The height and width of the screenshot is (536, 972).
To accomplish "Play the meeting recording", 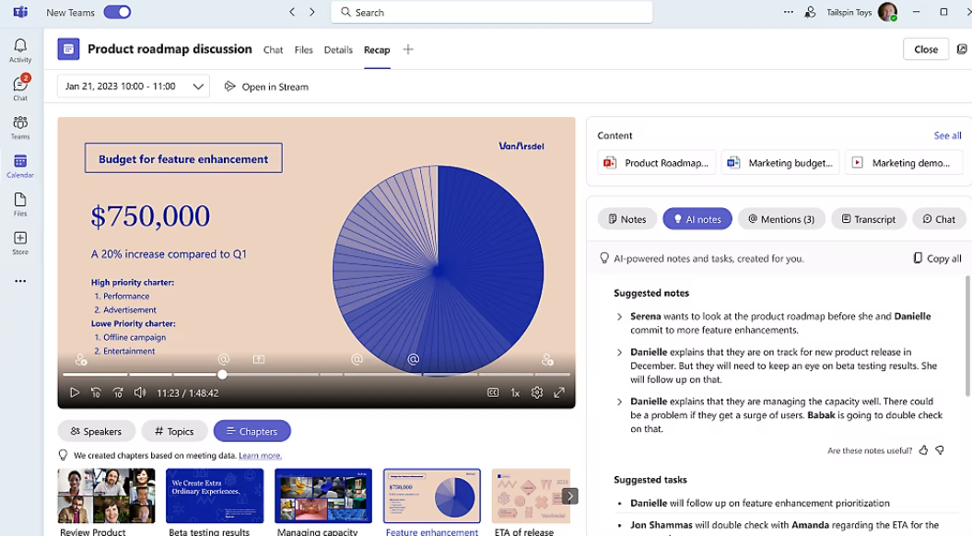I will point(75,392).
